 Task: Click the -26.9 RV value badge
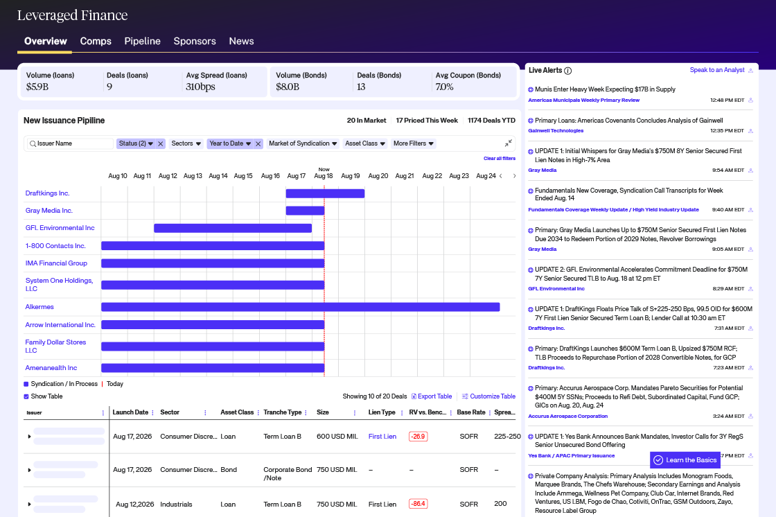pyautogui.click(x=418, y=437)
